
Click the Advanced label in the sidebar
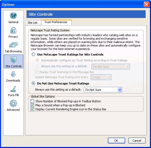(x=13, y=110)
